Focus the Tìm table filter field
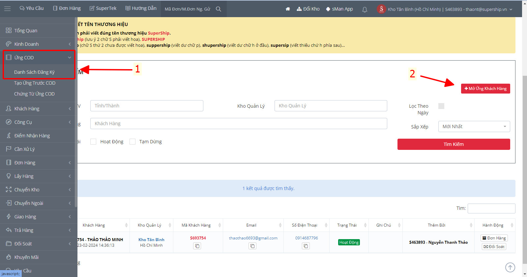 (491, 208)
